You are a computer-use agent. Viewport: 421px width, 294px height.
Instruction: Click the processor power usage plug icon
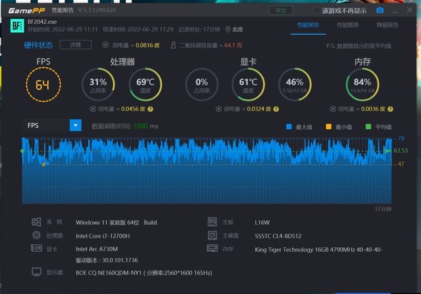93,109
